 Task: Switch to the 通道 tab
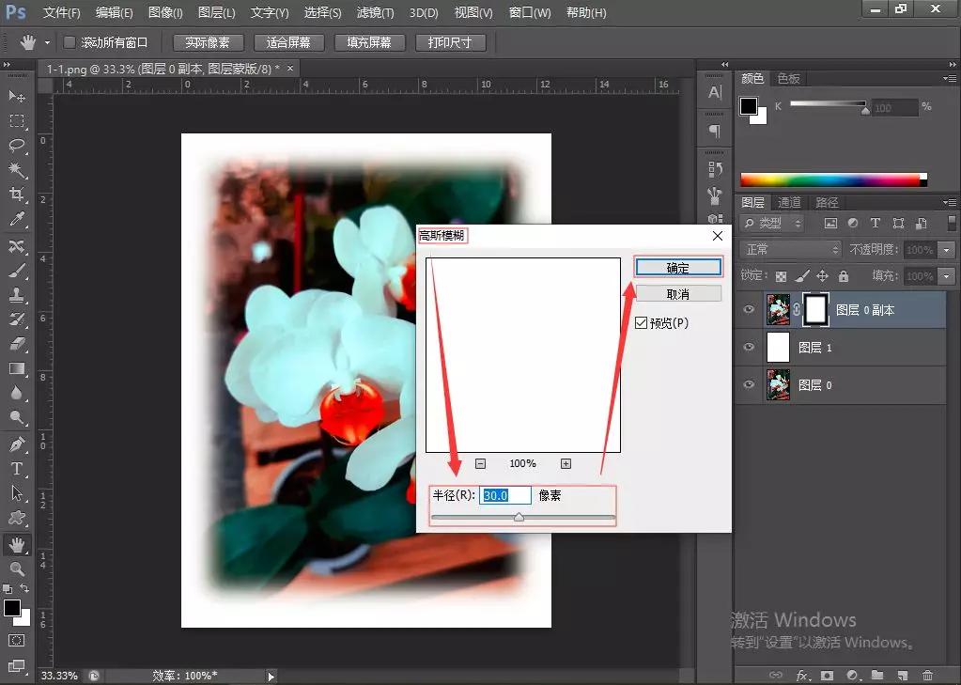pyautogui.click(x=789, y=201)
